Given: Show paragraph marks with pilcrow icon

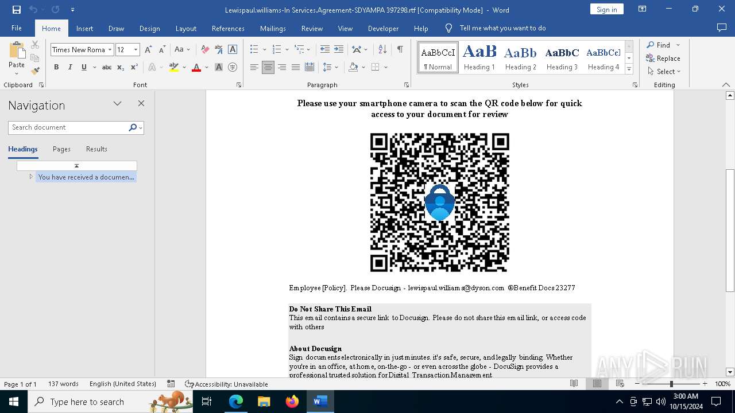Looking at the screenshot, I should [400, 49].
